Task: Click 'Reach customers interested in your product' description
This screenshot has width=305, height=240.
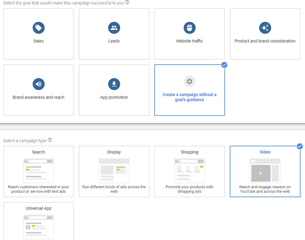Action: 39,189
